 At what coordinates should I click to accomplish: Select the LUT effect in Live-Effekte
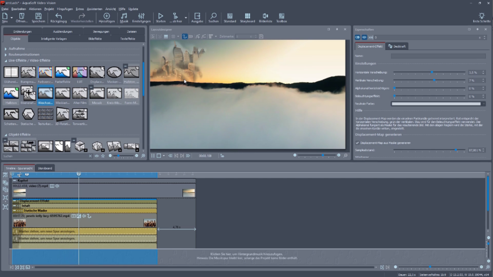(79, 72)
